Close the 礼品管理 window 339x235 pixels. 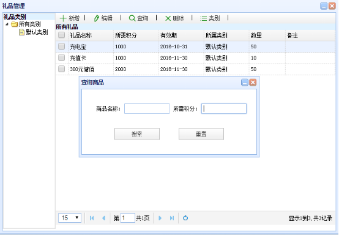coord(332,6)
